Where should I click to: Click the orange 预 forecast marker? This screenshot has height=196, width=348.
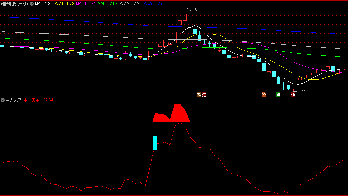coord(264,95)
